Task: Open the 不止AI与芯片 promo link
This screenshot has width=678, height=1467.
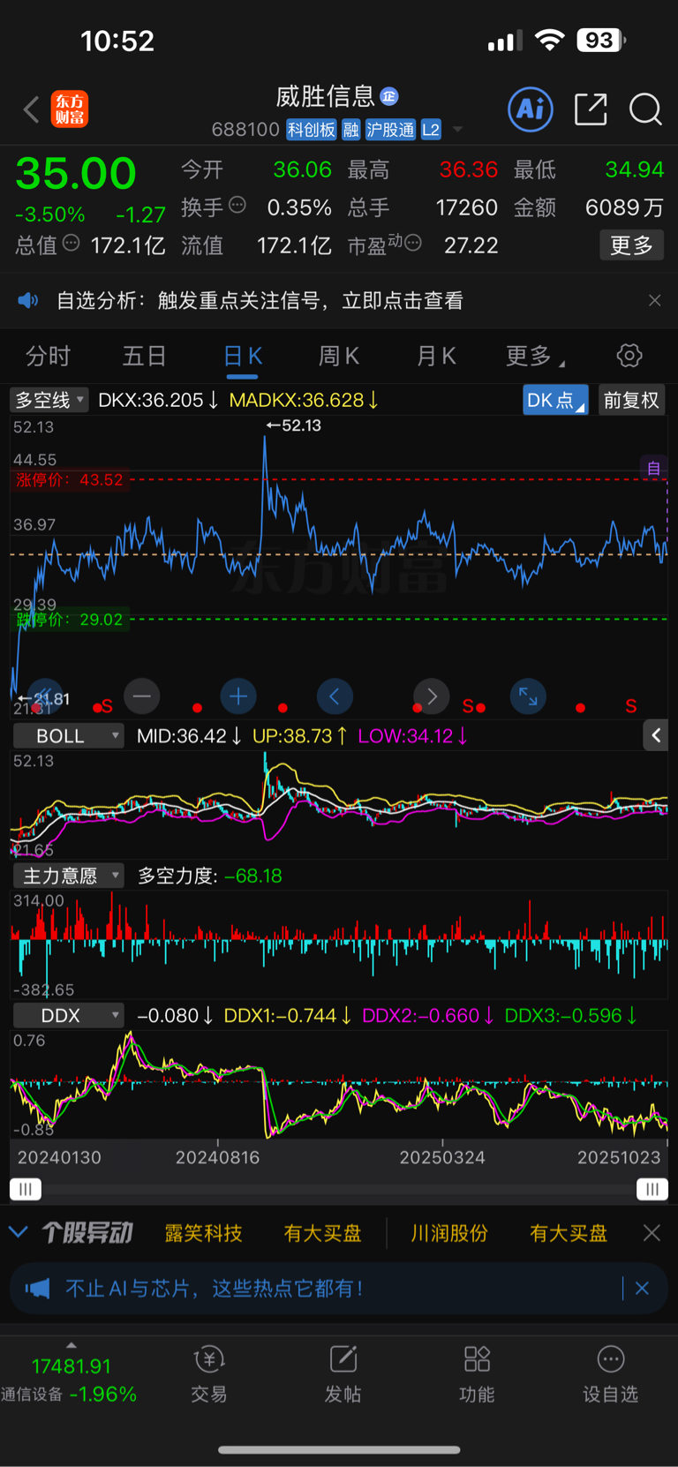Action: click(x=215, y=1289)
